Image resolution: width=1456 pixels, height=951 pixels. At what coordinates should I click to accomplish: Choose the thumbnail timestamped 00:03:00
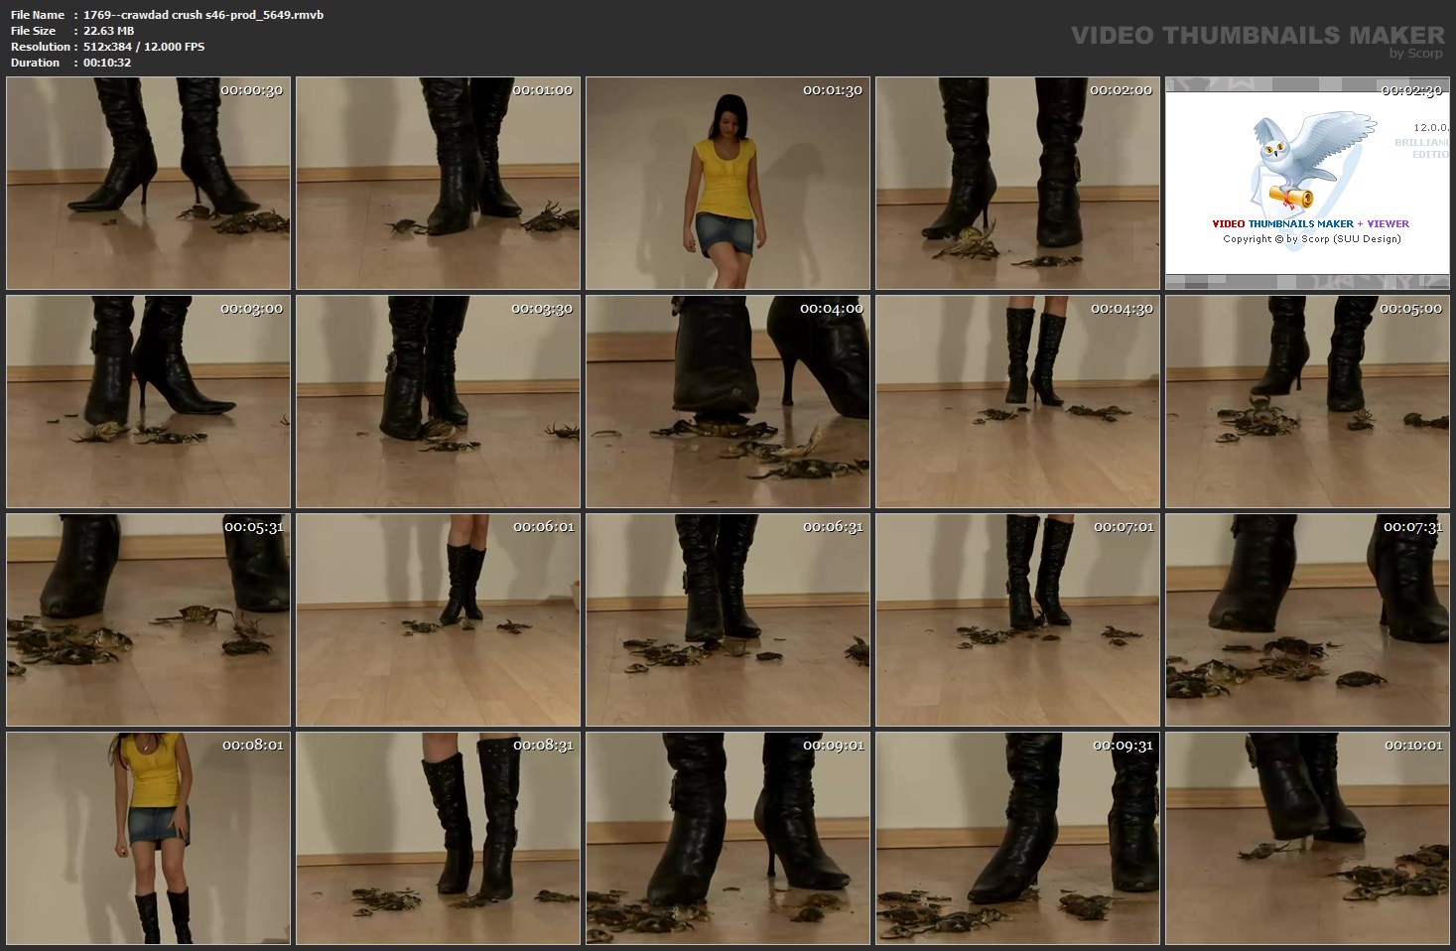point(149,402)
